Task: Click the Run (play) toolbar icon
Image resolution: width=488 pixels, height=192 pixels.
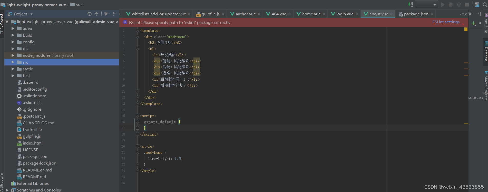Action: pyautogui.click(x=443, y=5)
